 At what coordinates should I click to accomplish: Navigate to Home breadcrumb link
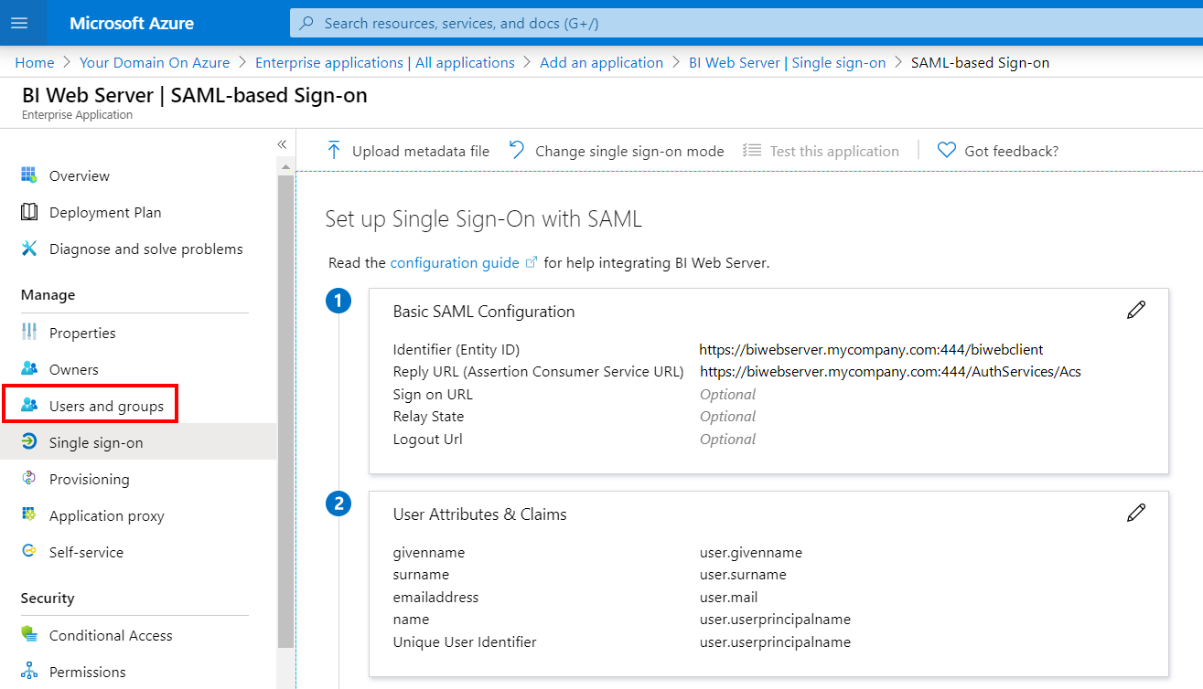tap(35, 62)
